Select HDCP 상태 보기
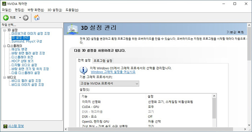The width and height of the screenshot is (252, 132). (22, 61)
